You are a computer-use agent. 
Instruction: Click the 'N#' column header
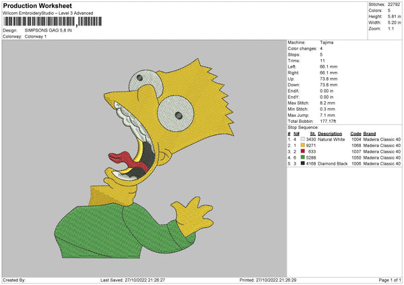tap(296, 134)
